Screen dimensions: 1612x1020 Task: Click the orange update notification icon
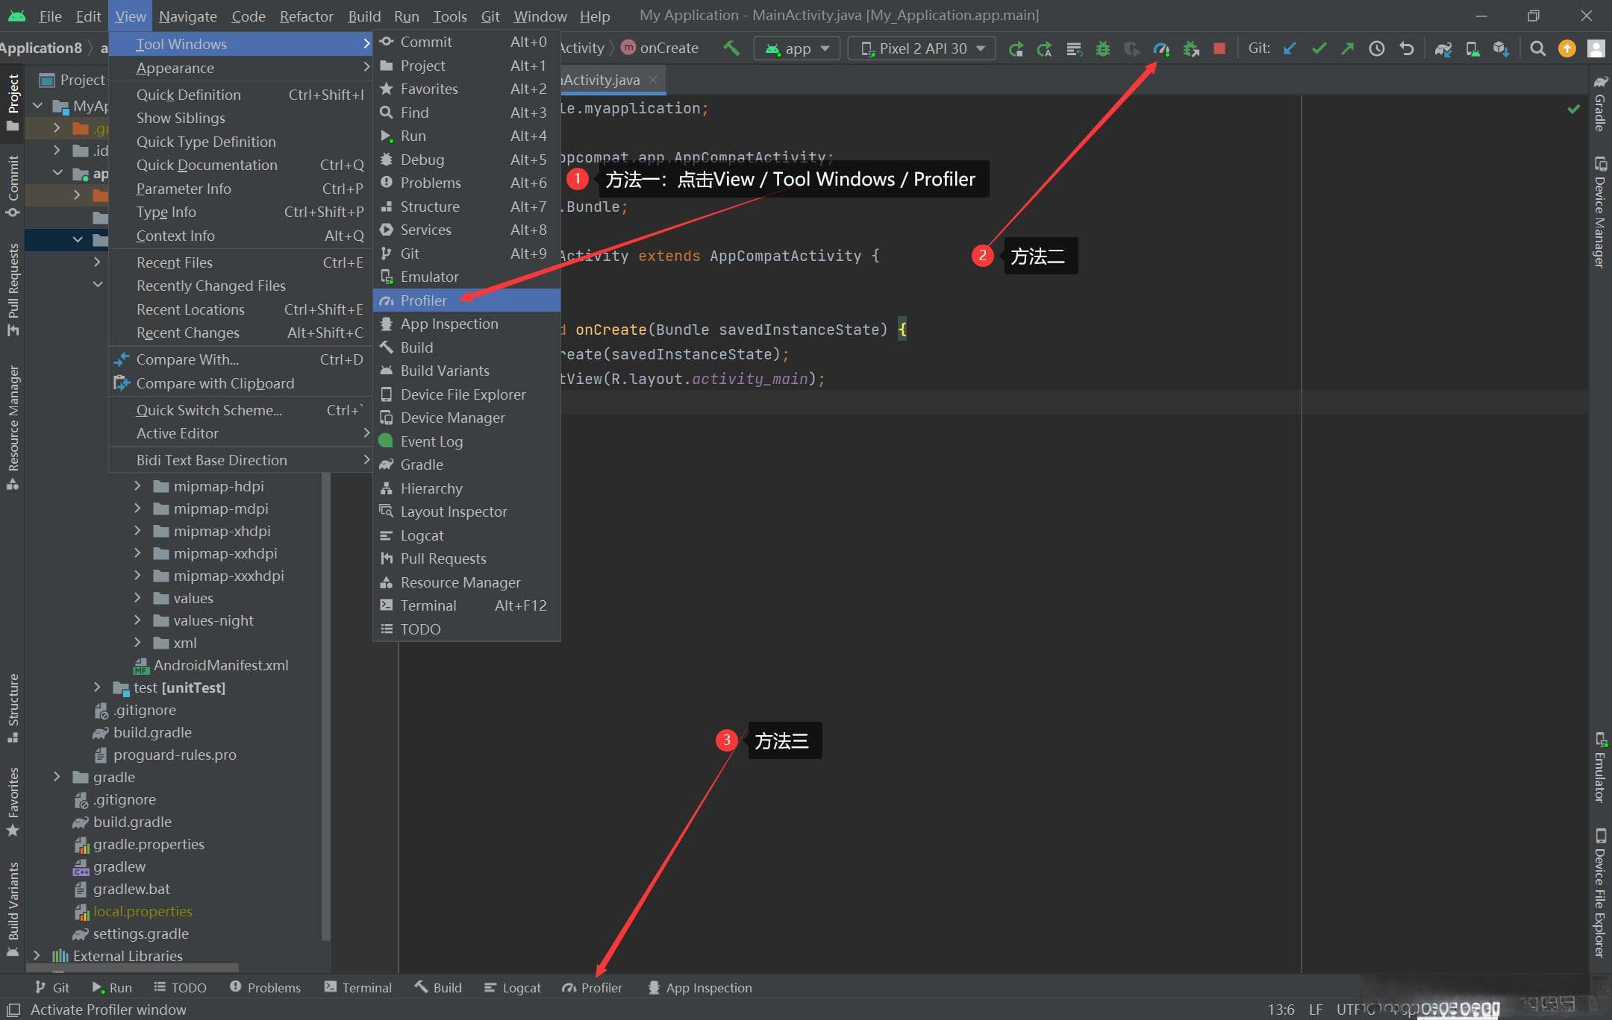(x=1567, y=48)
